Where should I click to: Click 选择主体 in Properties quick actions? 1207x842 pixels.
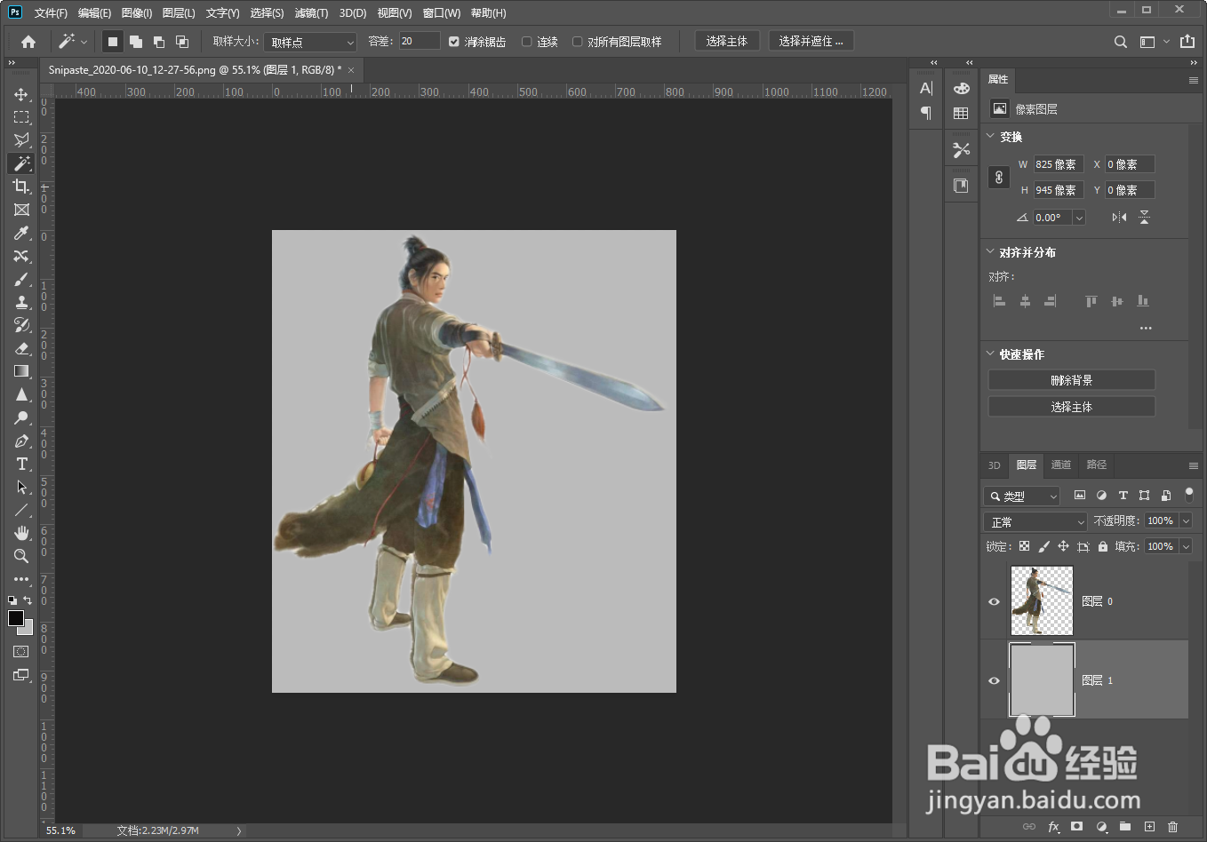tap(1072, 407)
